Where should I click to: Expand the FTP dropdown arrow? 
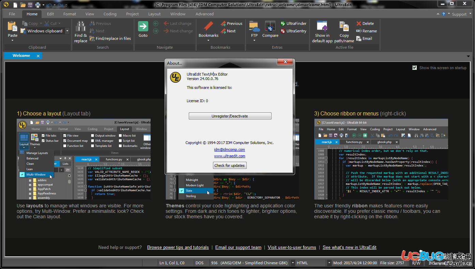coord(254,41)
